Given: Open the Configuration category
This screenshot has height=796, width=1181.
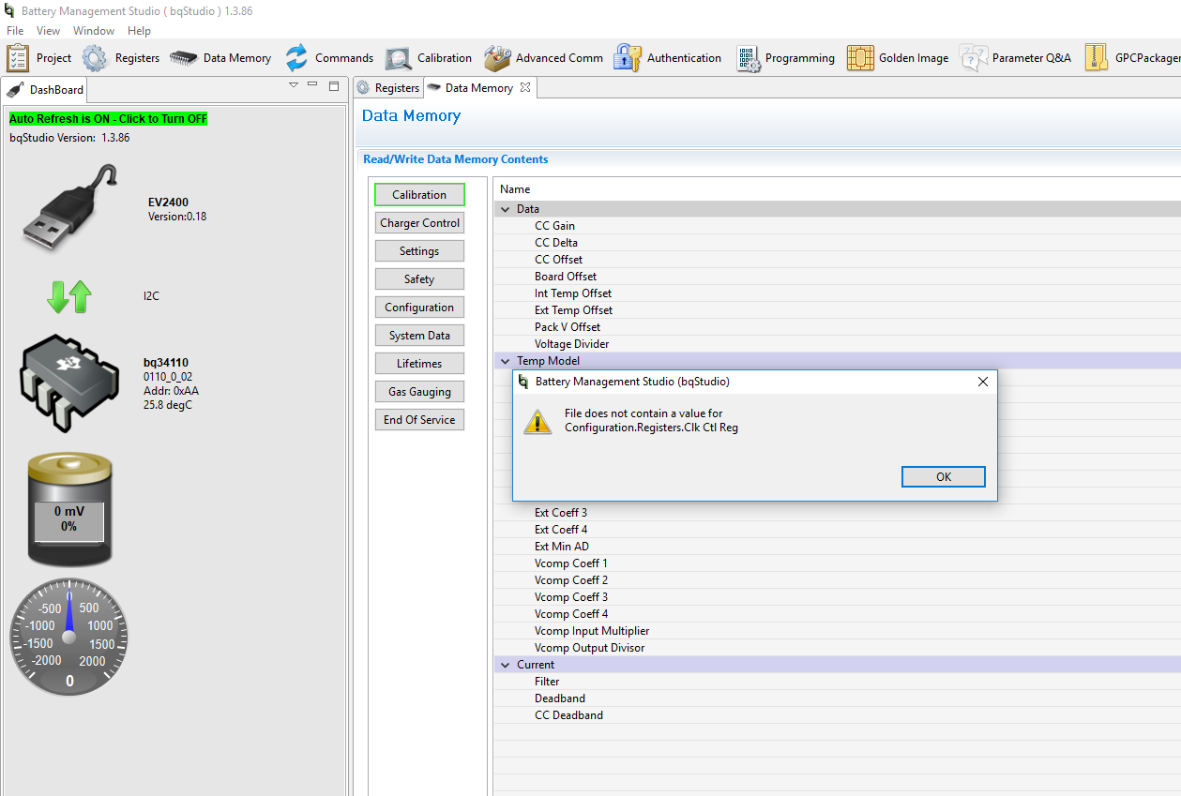Looking at the screenshot, I should [419, 308].
